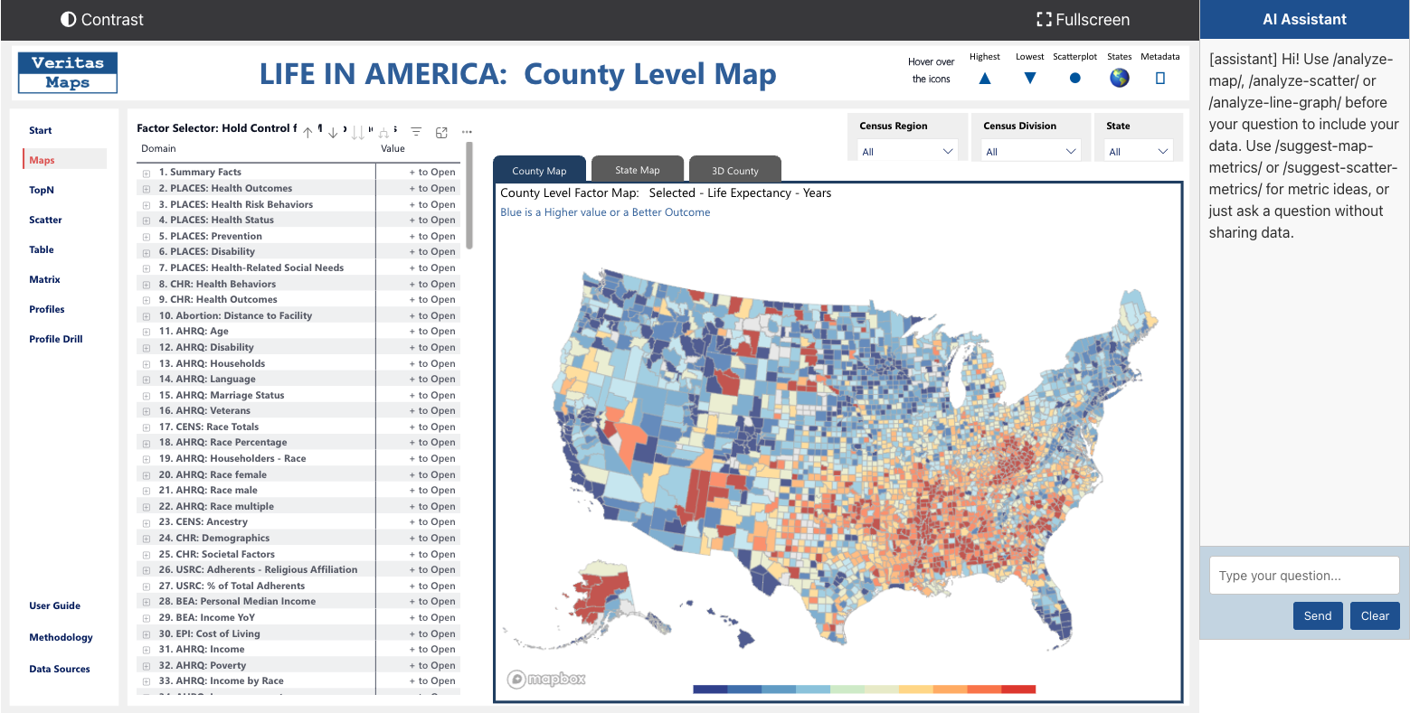Click the Lowest down-triangle icon
1410x713 pixels.
[x=1029, y=79]
